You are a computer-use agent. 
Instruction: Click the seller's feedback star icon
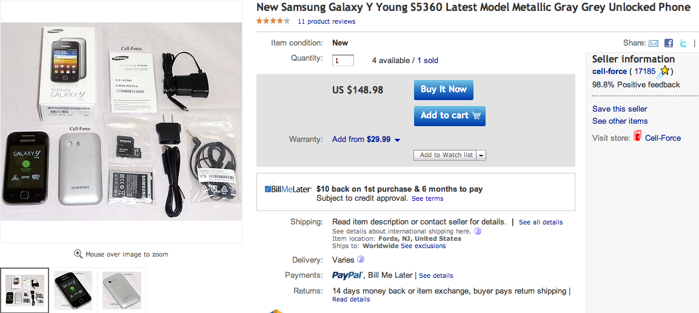click(x=664, y=72)
